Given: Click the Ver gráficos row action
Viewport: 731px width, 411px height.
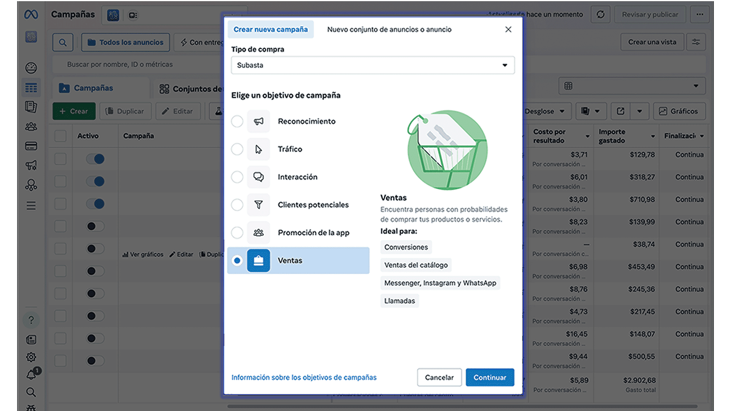Looking at the screenshot, I should [x=143, y=254].
